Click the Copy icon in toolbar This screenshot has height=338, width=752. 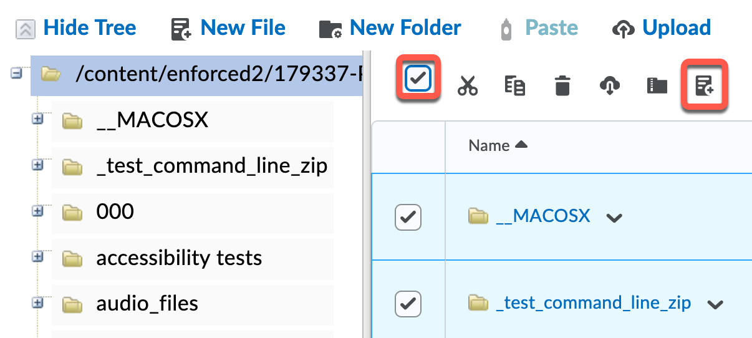[x=514, y=85]
